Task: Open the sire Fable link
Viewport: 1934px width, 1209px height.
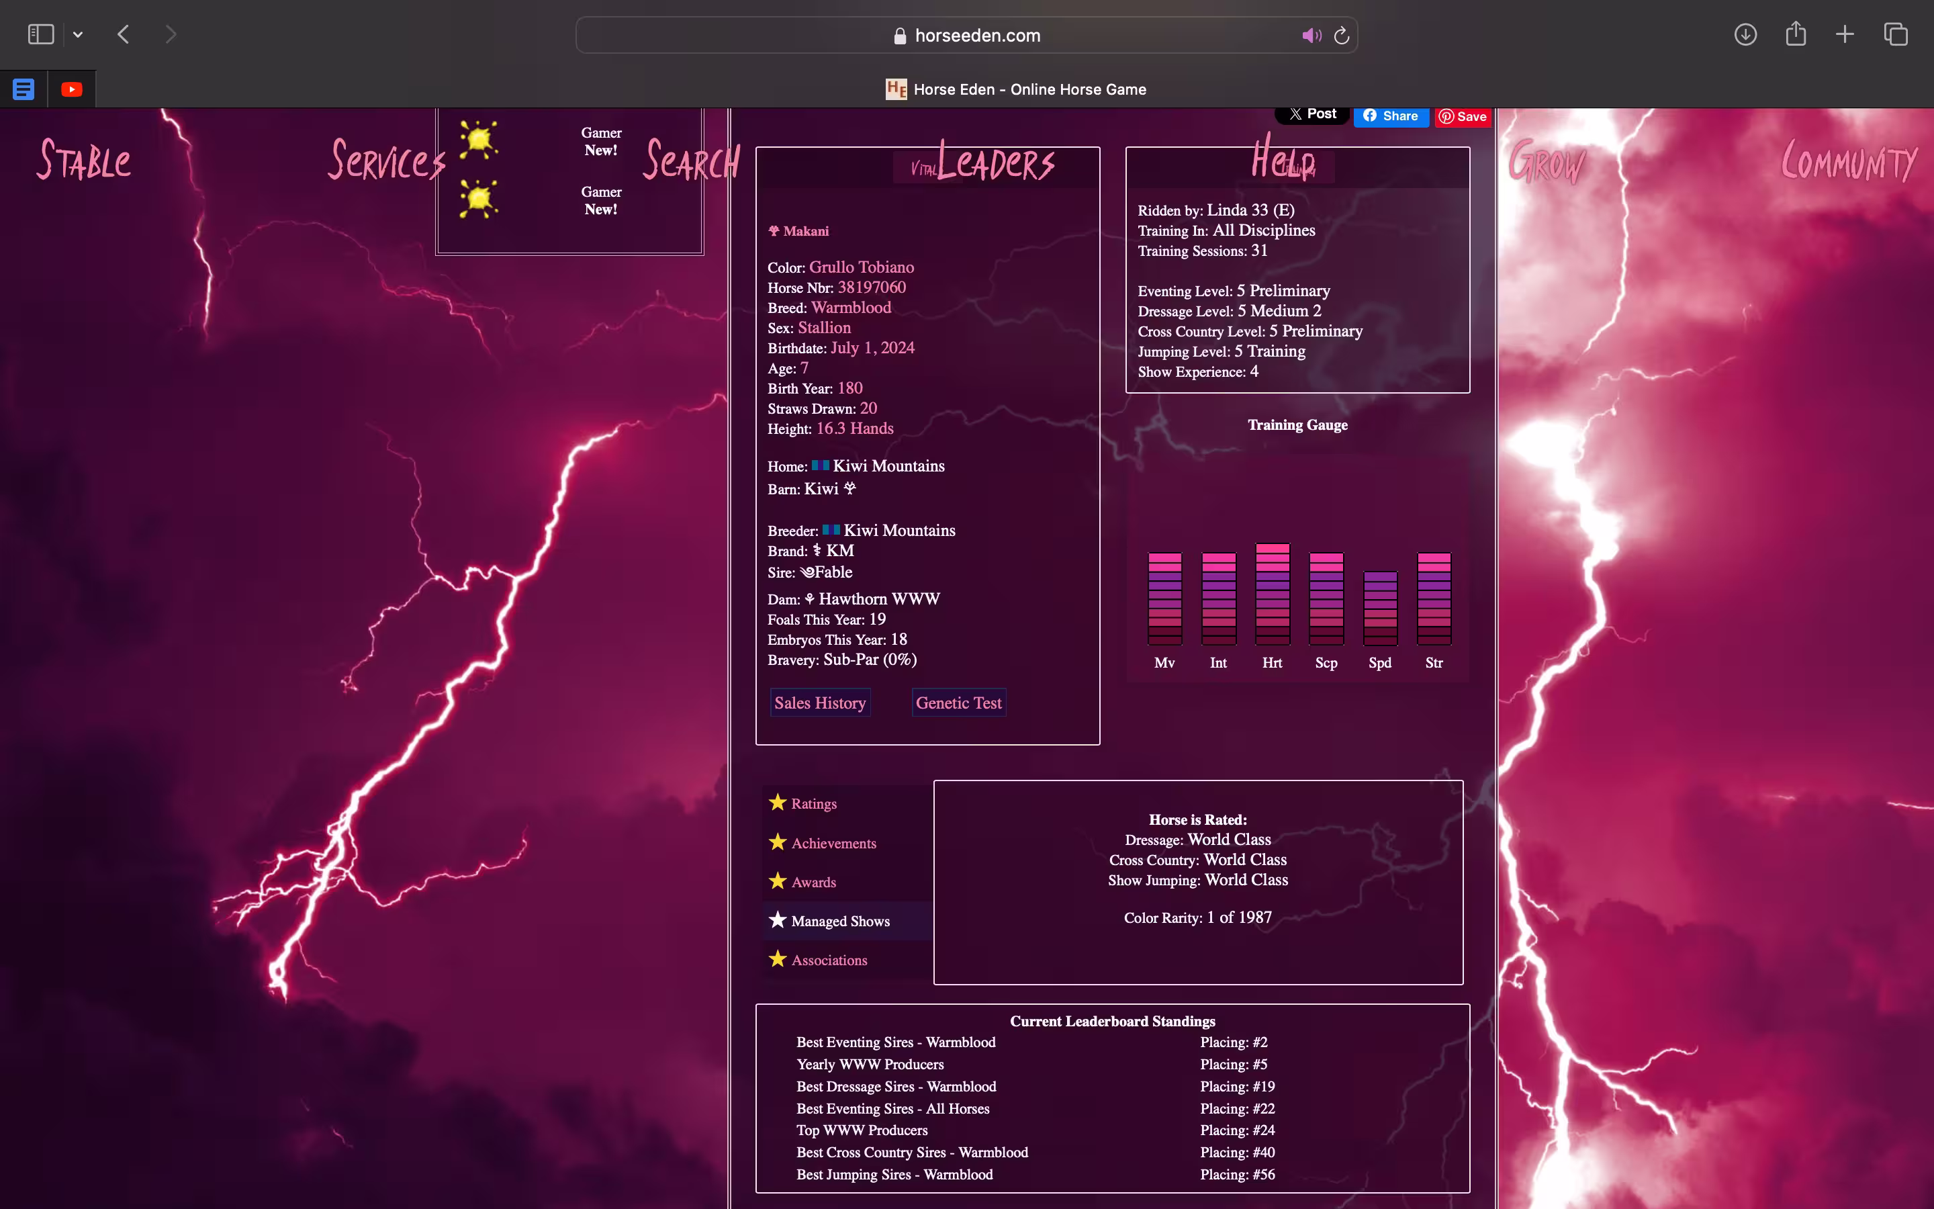Action: click(x=827, y=572)
